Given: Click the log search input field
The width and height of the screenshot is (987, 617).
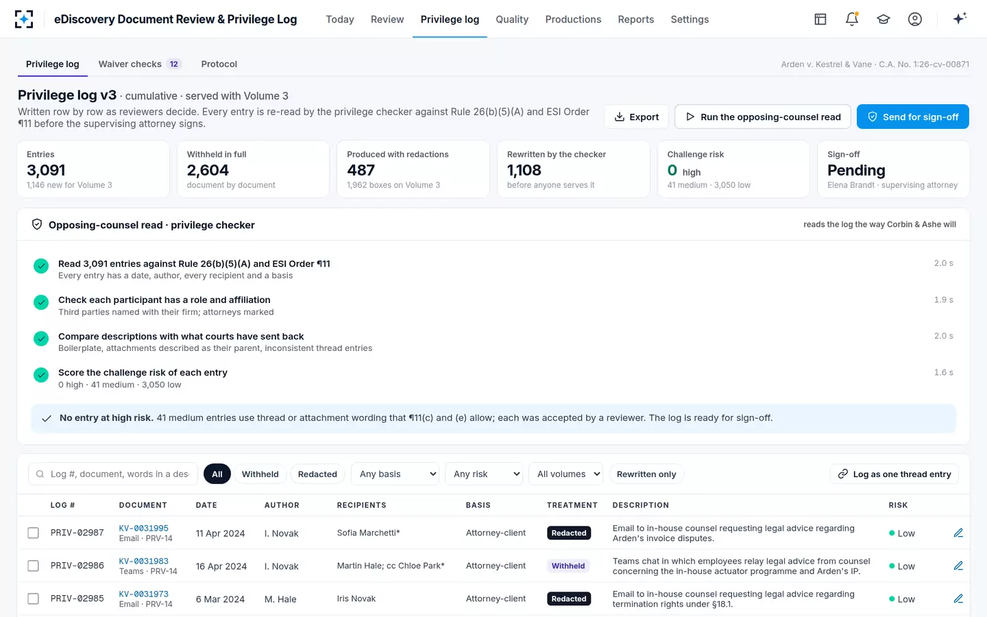Looking at the screenshot, I should (113, 474).
